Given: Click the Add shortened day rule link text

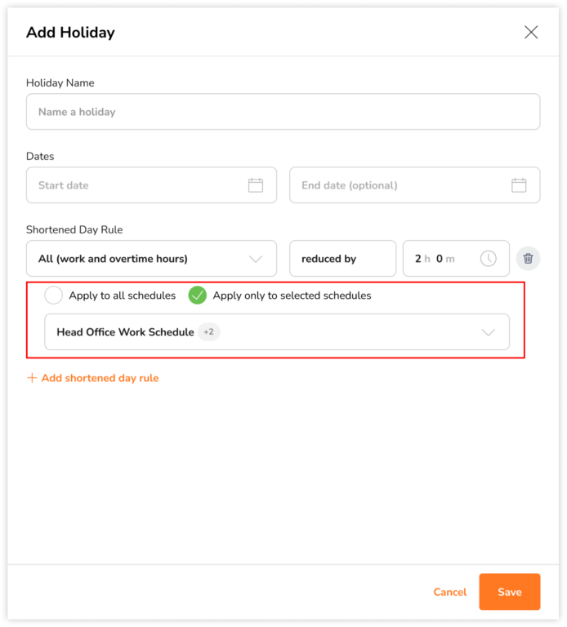Looking at the screenshot, I should coord(100,378).
